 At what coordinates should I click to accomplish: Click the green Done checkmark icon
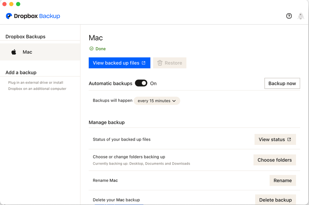pyautogui.click(x=92, y=49)
